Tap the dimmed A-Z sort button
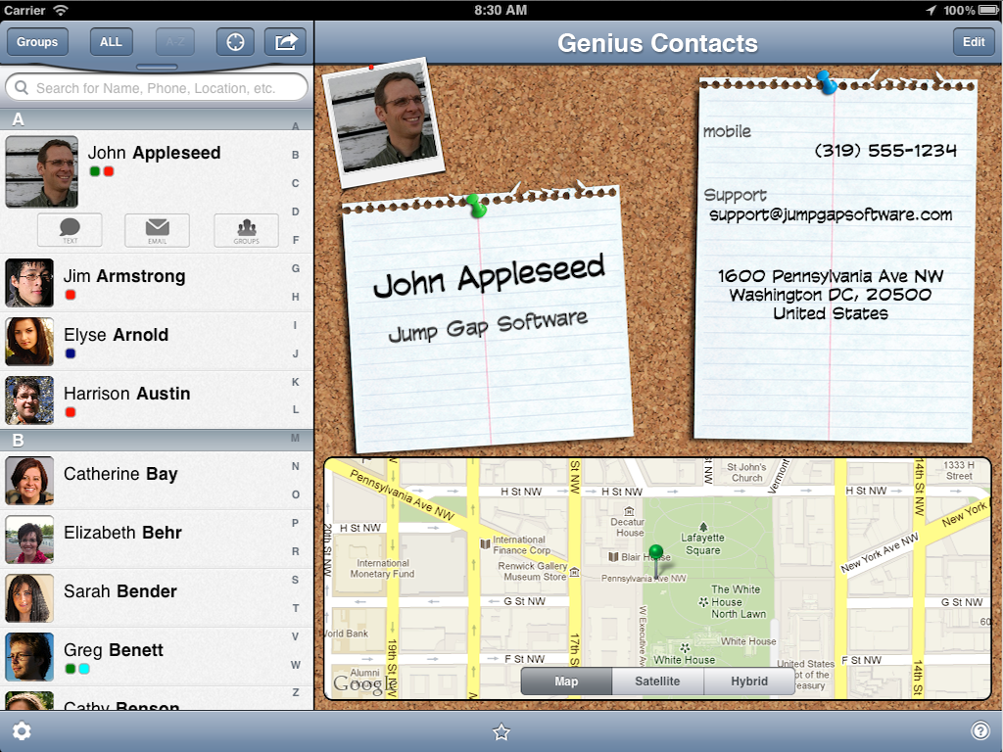Screen dimensions: 1003x752 (x=175, y=42)
